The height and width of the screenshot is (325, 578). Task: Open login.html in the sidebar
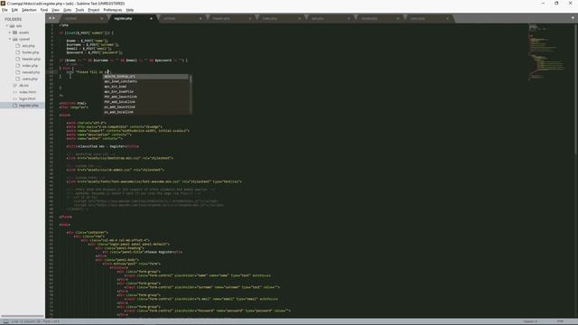(27, 98)
